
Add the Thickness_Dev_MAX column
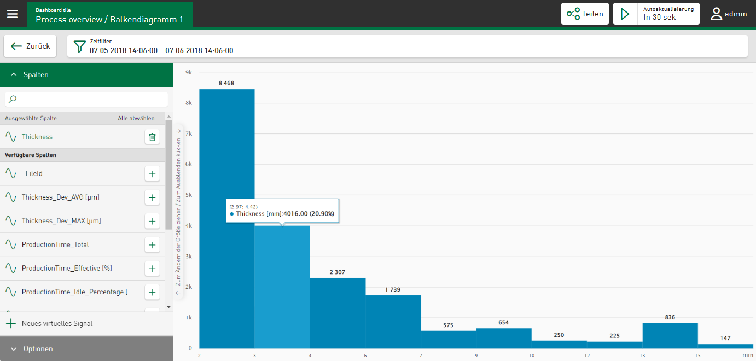point(152,221)
